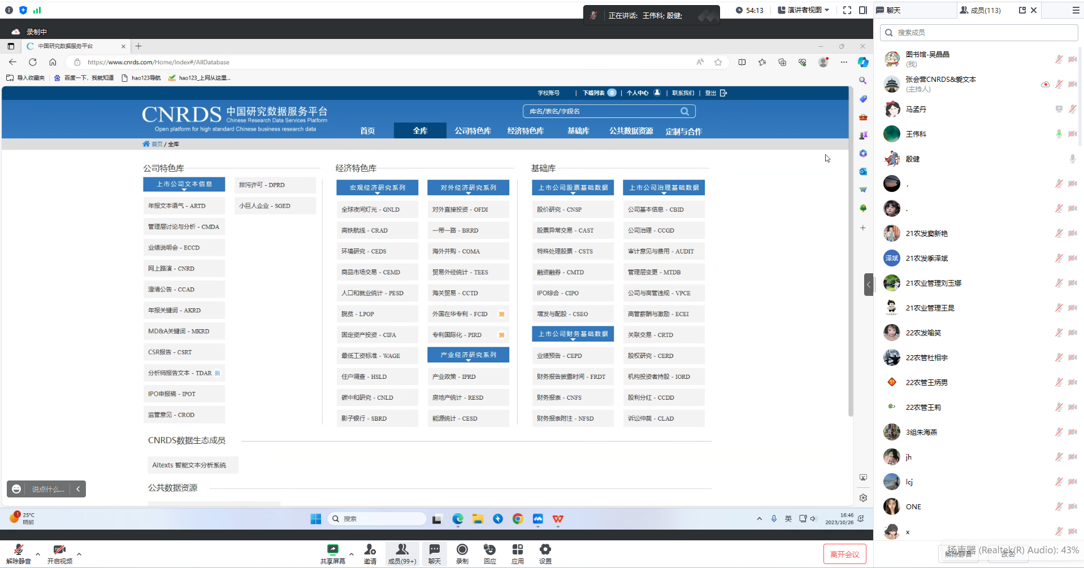Select the 经济特色库 navigation tab

coord(525,131)
